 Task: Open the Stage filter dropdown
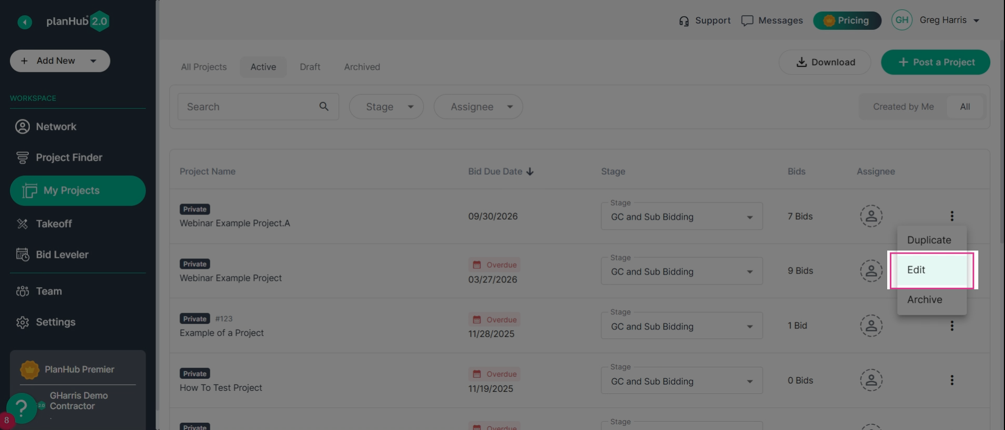pyautogui.click(x=386, y=107)
